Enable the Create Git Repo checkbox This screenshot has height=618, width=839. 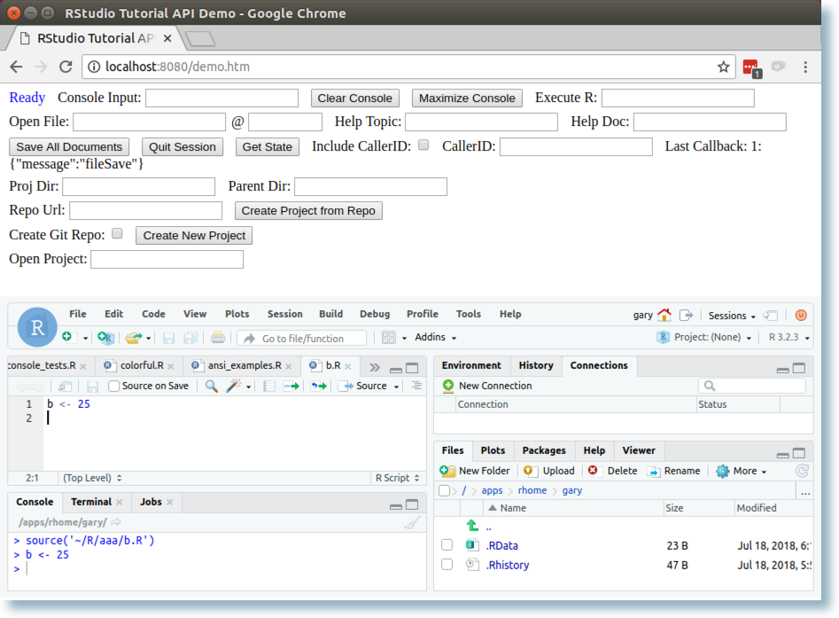coord(117,233)
